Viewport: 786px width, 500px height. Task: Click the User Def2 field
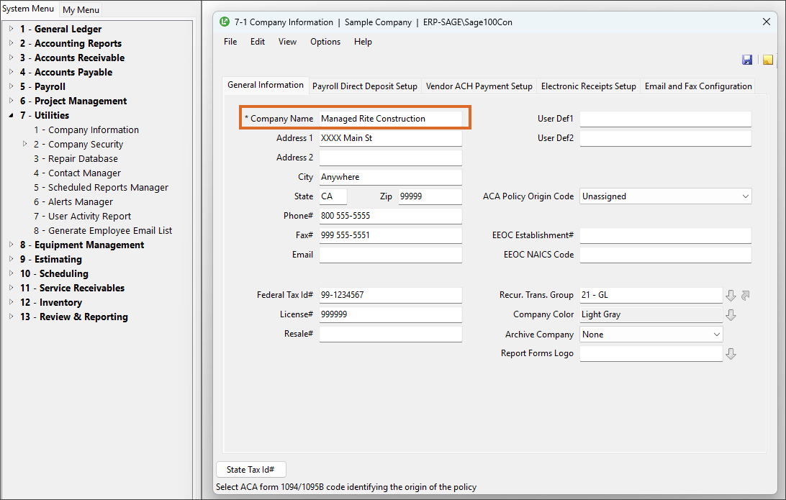coord(666,138)
